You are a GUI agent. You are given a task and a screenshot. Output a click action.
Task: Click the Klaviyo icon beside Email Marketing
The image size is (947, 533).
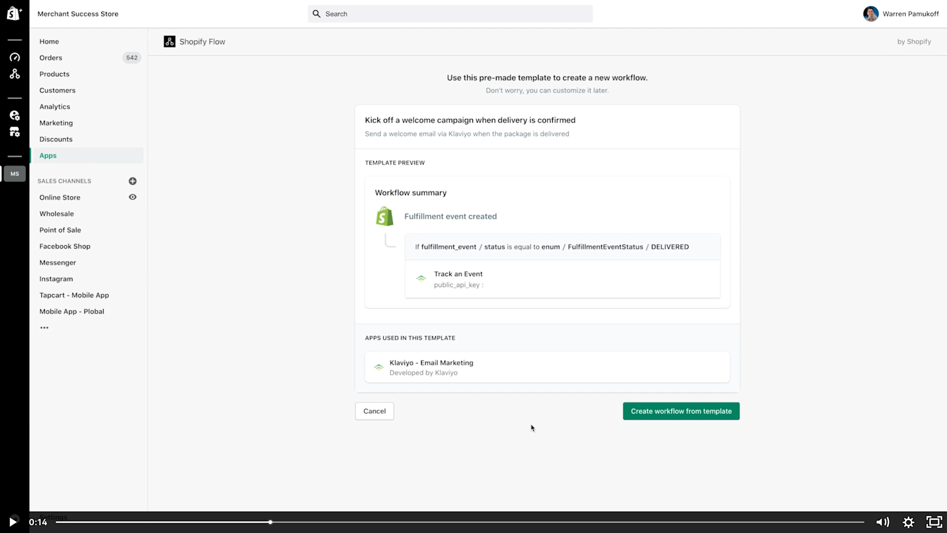click(x=379, y=367)
